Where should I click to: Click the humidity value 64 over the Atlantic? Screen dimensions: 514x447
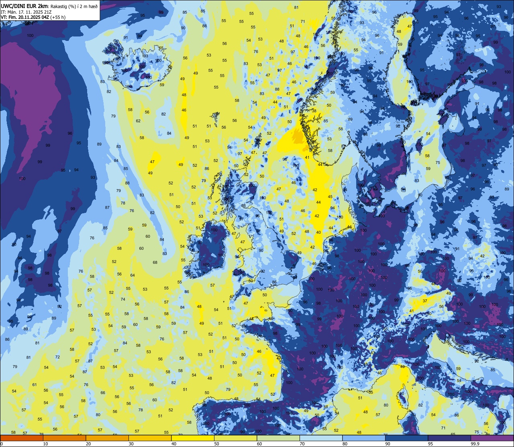(x=133, y=275)
